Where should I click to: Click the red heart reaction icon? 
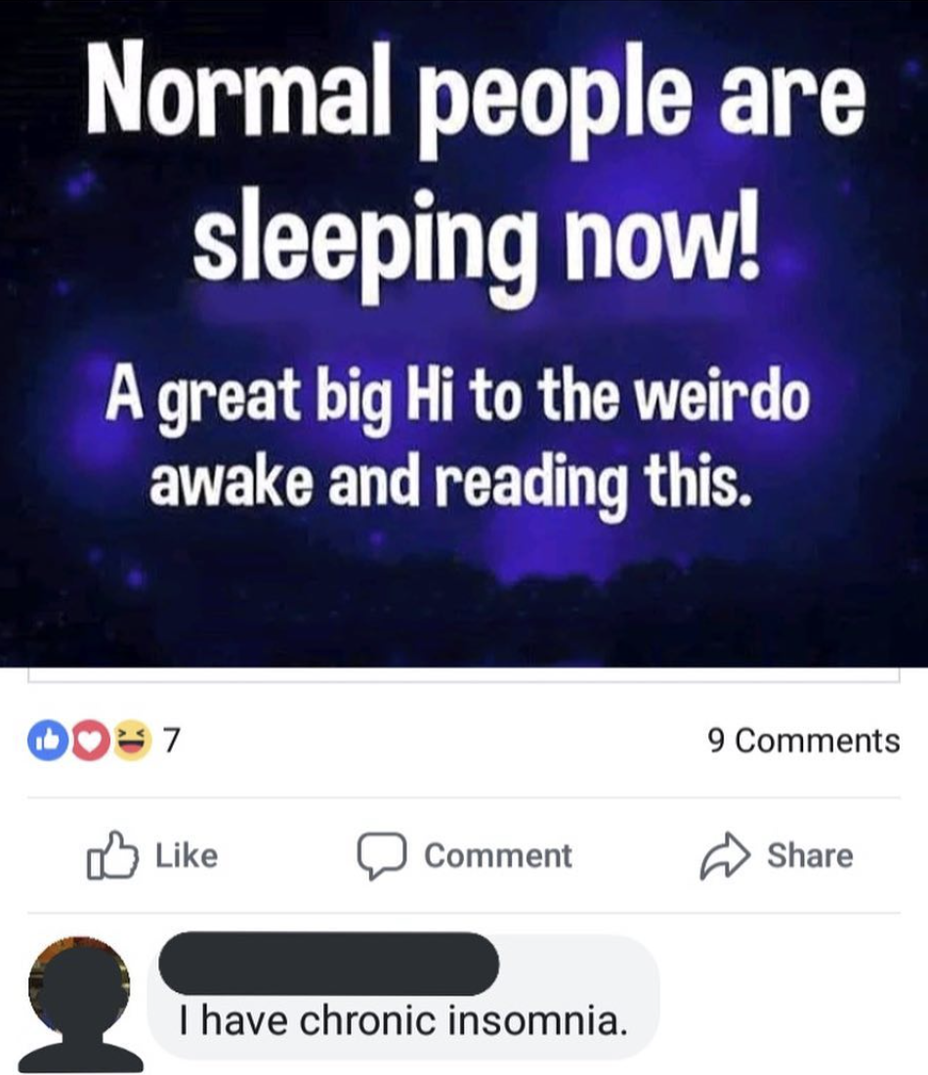(x=90, y=741)
